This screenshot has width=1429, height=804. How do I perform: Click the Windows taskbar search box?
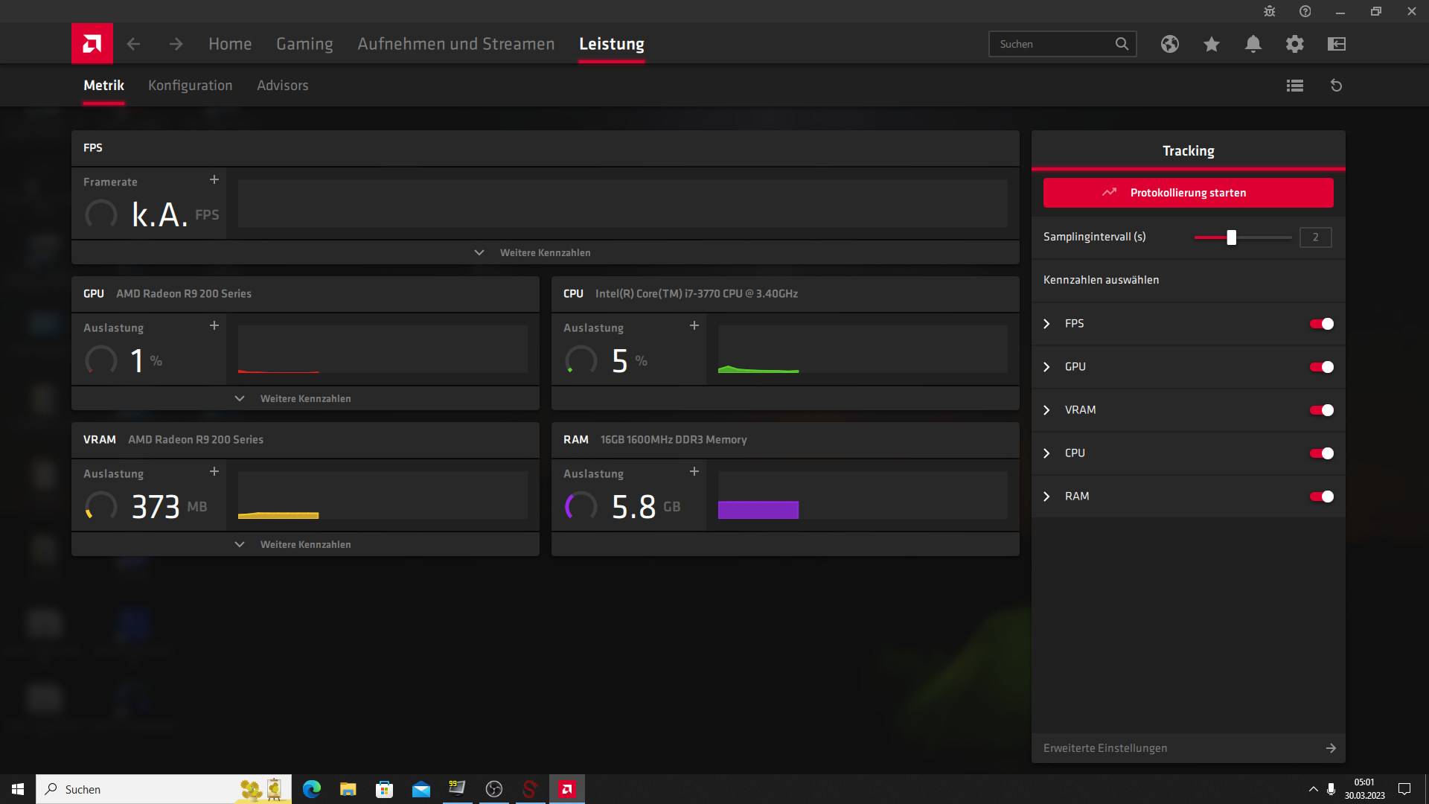[164, 789]
